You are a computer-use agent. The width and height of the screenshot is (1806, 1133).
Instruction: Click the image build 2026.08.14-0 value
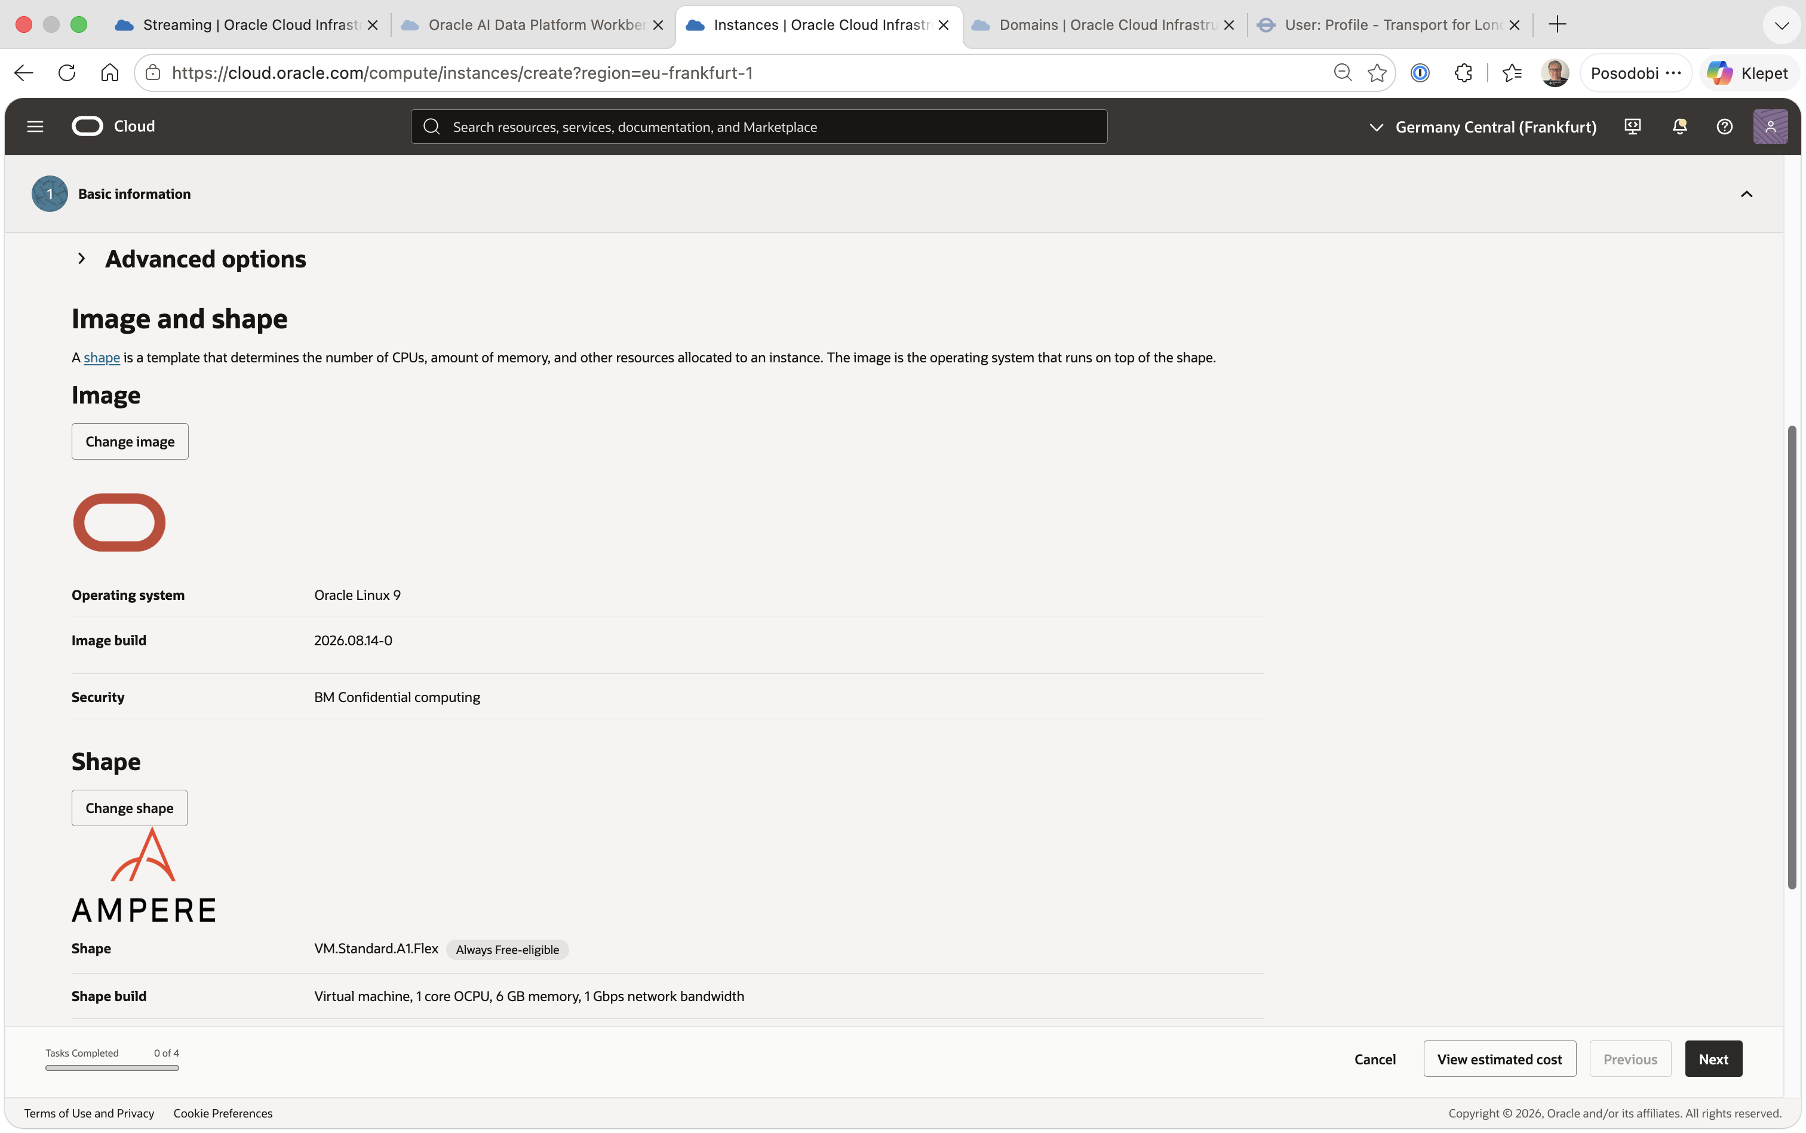[x=352, y=641]
